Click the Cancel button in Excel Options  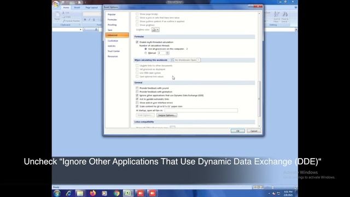[254, 131]
